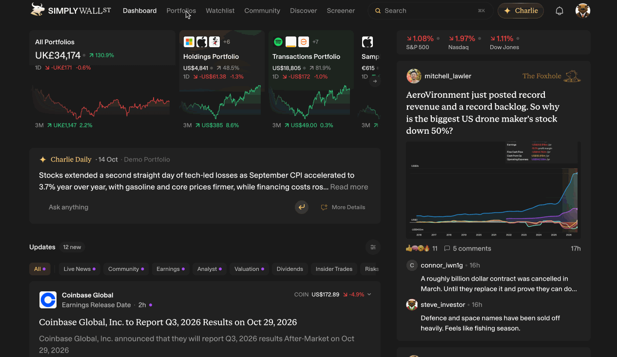Click the connor_iwn1g username

pyautogui.click(x=441, y=265)
